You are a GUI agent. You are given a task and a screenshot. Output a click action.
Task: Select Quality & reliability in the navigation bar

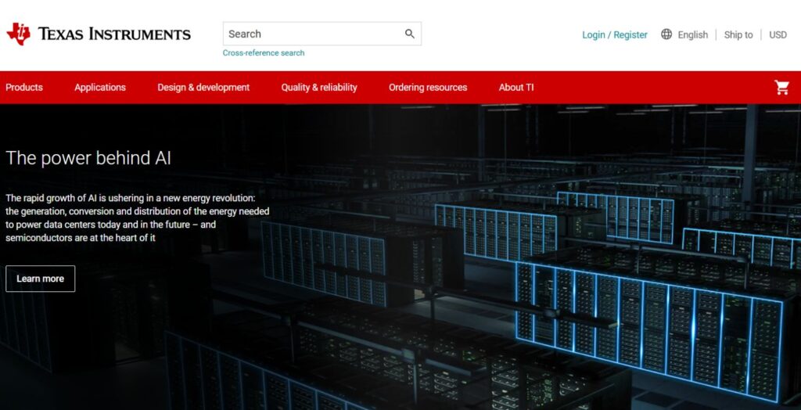(x=319, y=88)
